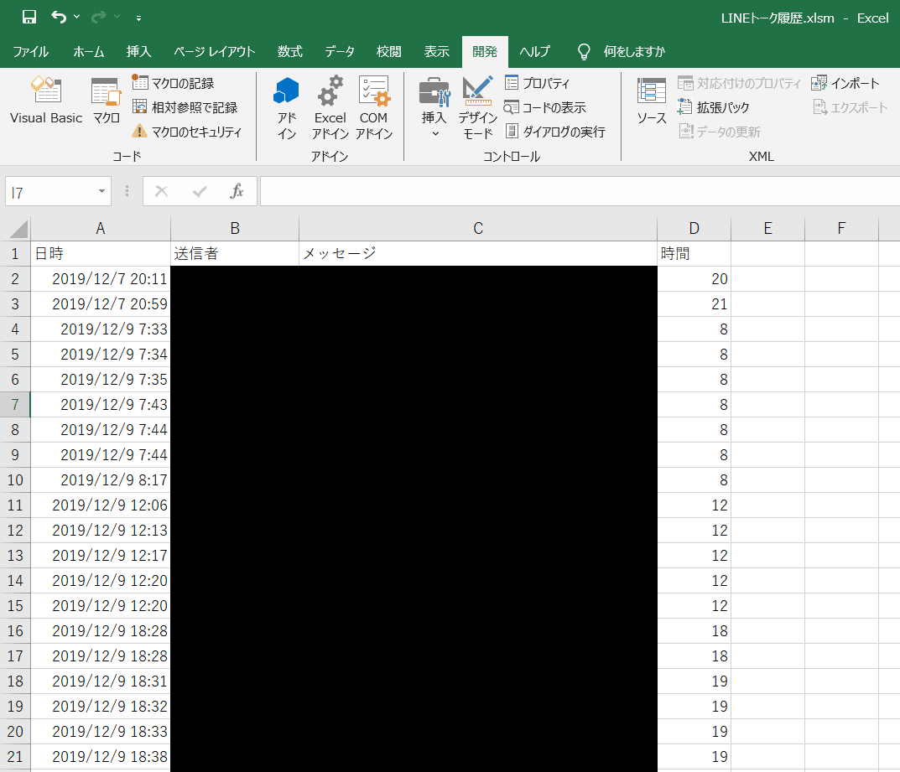Image resolution: width=900 pixels, height=772 pixels.
Task: Select cell D3 showing 21
Action: [x=694, y=304]
